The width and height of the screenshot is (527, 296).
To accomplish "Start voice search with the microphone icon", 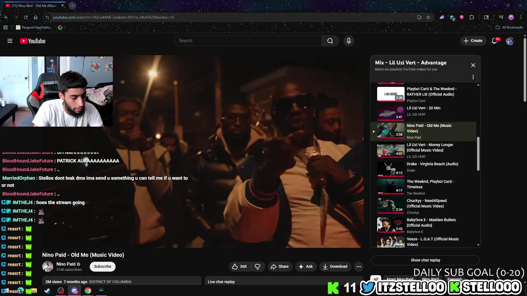I will click(349, 41).
